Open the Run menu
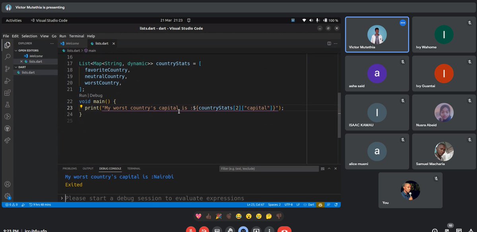The width and height of the screenshot is (477, 232). (62, 36)
